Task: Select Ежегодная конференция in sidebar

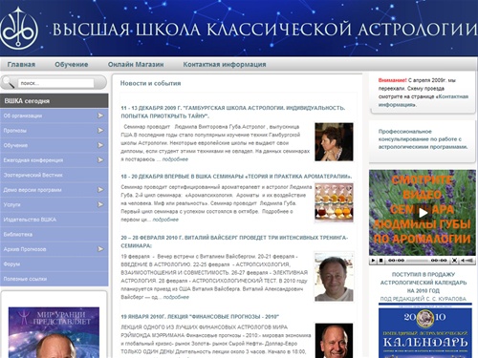Action: [33, 160]
